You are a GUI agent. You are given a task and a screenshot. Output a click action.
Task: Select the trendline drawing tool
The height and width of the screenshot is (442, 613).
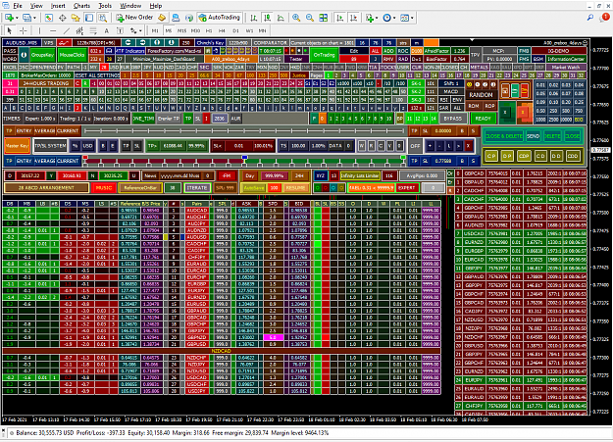click(67, 30)
